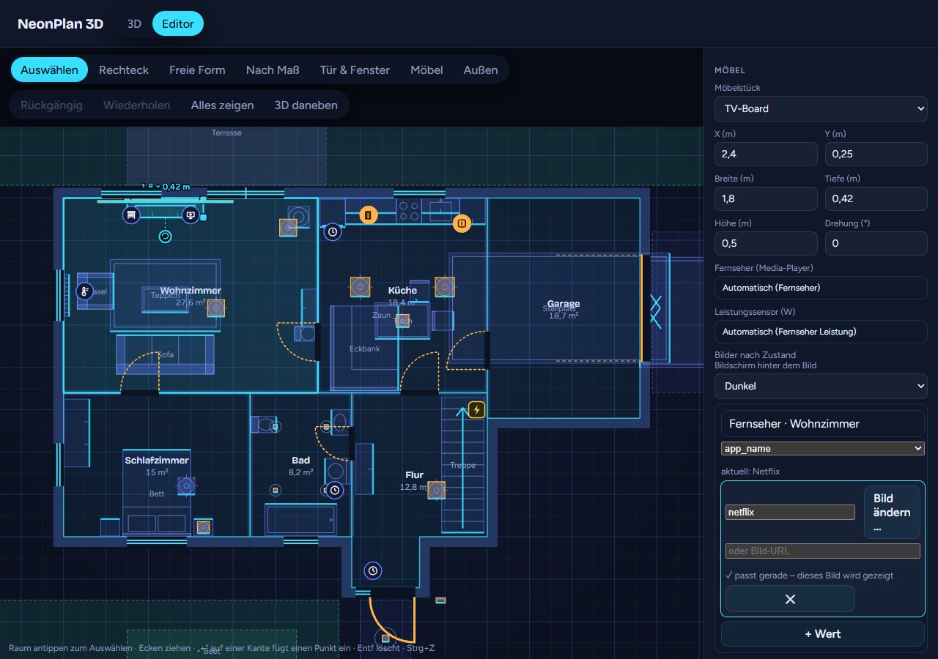938x659 pixels.
Task: Click the TV-Board furniture icon in Wohnzimmer
Action: tap(131, 215)
